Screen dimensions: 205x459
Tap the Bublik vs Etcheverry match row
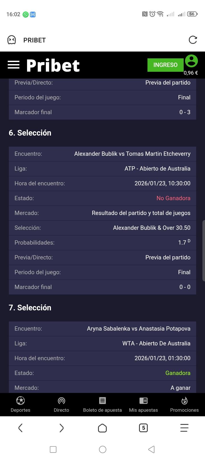click(102, 154)
